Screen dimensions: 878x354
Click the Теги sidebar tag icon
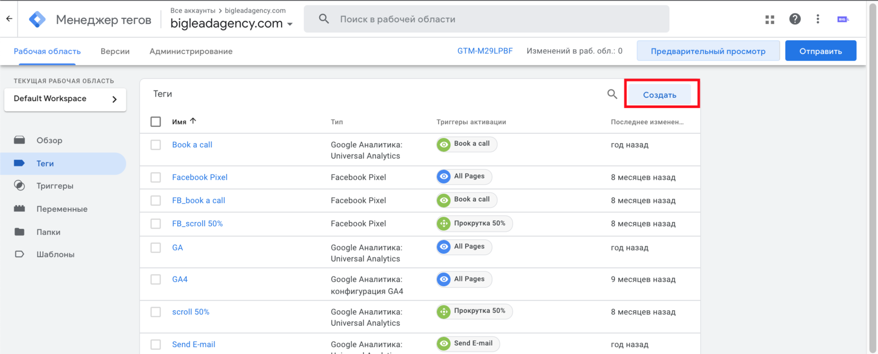[19, 163]
